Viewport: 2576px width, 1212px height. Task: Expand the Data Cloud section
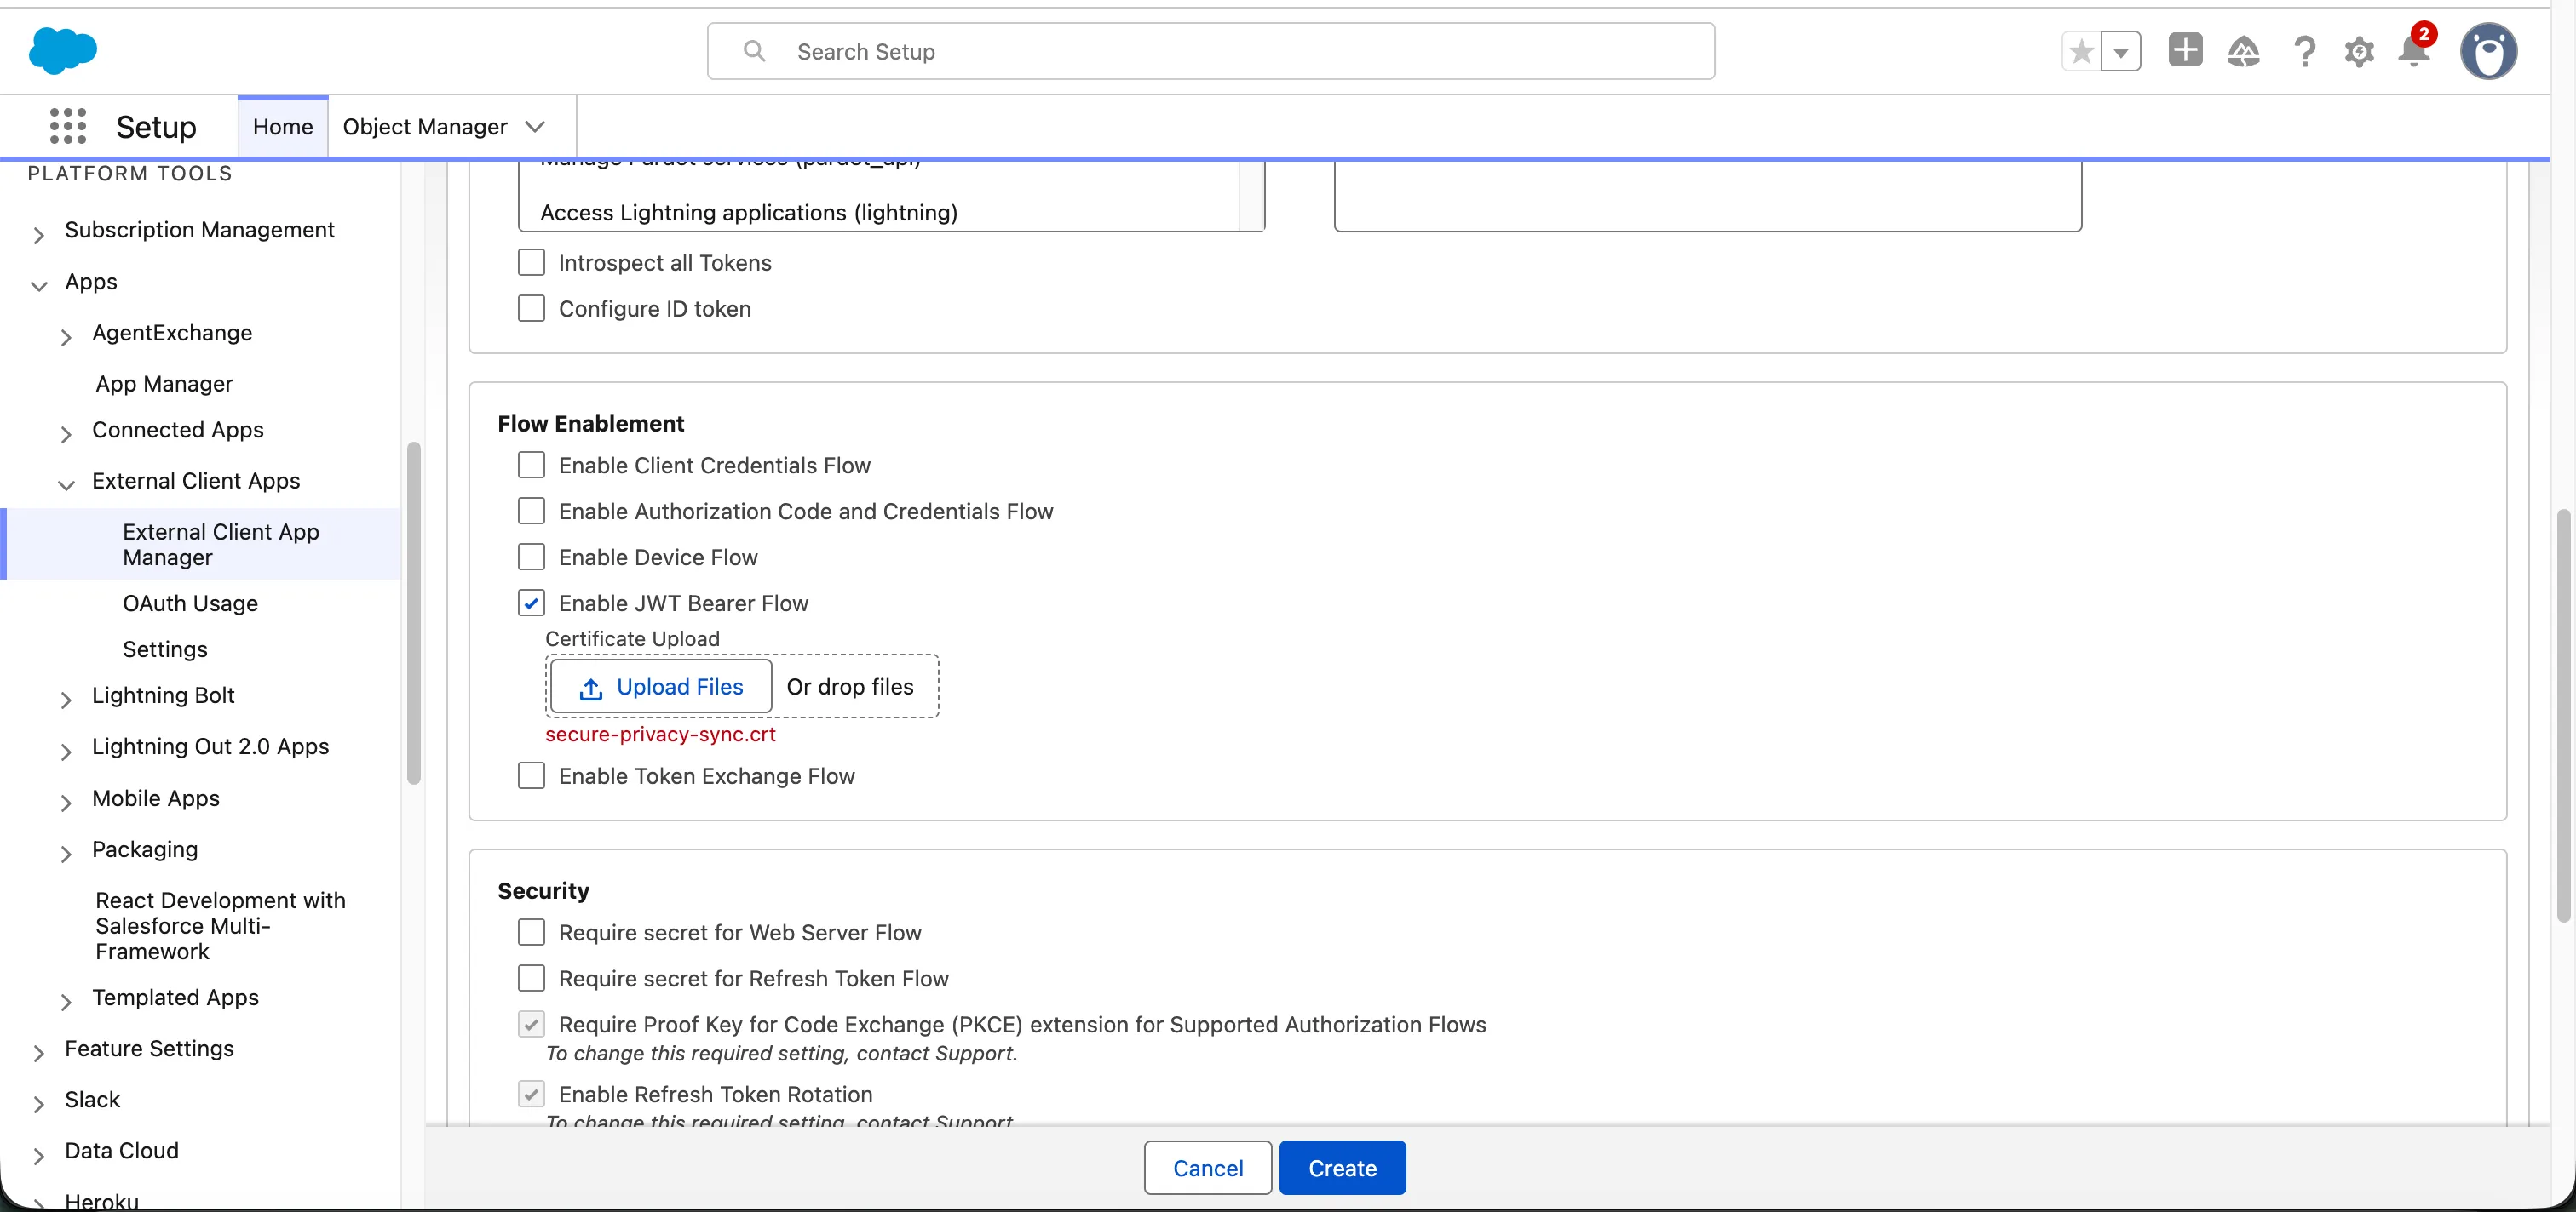[x=39, y=1156]
